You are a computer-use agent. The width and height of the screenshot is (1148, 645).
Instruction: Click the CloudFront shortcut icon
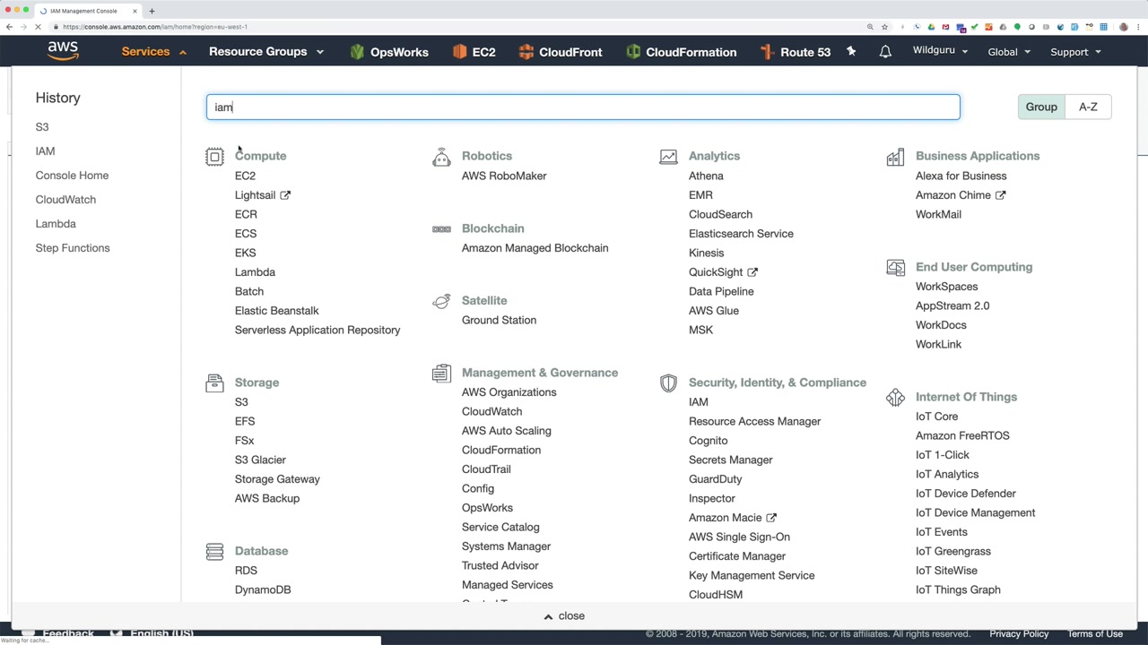(x=526, y=52)
